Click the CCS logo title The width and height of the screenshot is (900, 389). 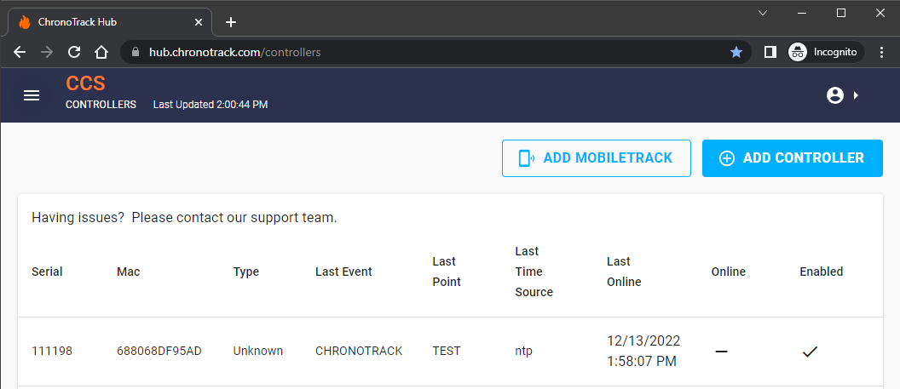(x=85, y=83)
